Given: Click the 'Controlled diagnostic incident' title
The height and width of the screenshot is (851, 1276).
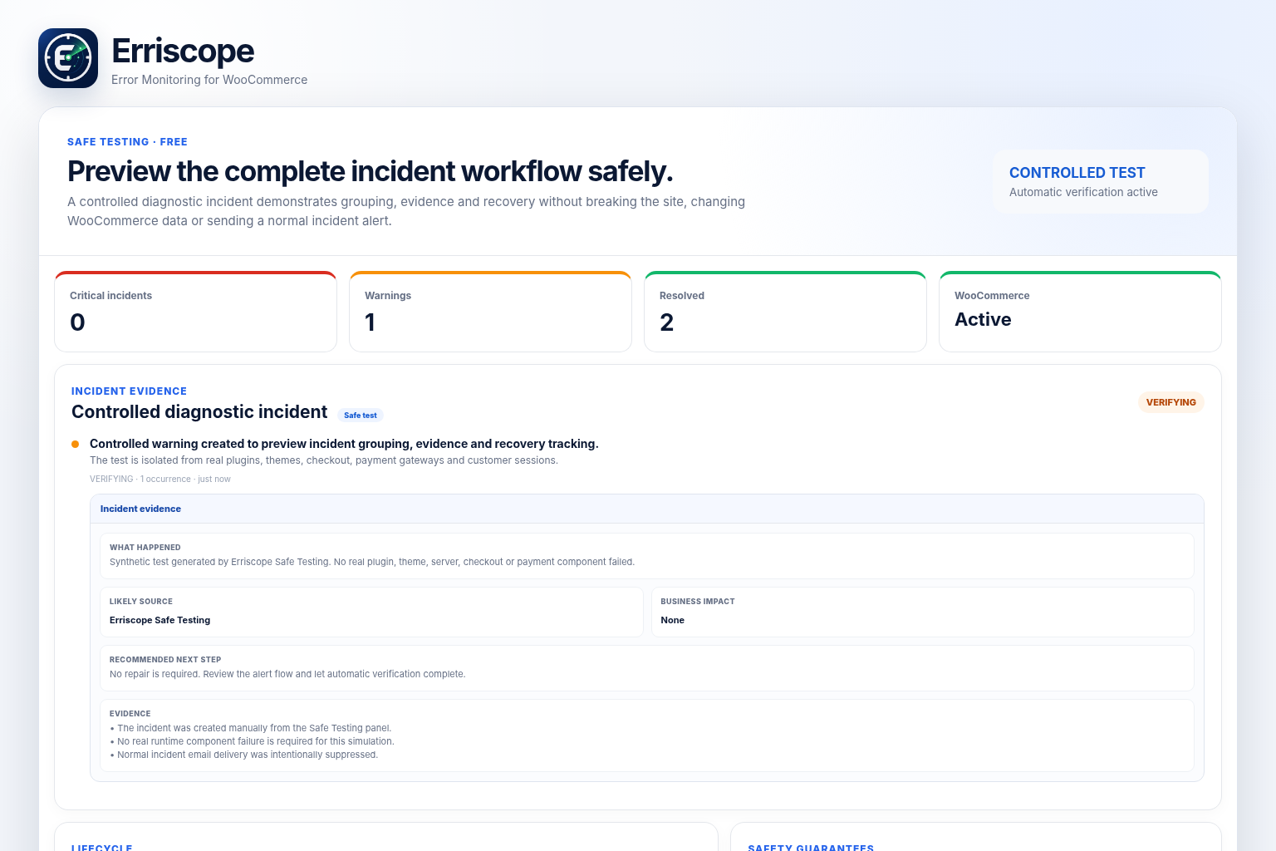Looking at the screenshot, I should pyautogui.click(x=199, y=412).
